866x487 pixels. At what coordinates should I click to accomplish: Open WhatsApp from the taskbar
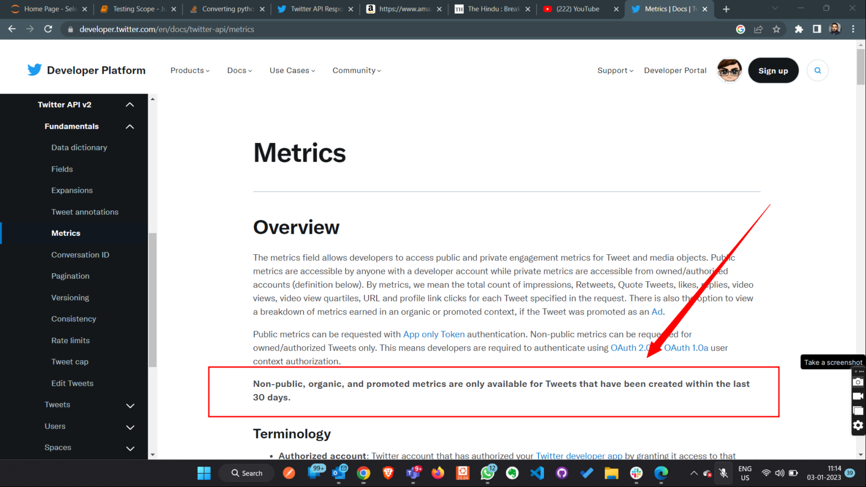pyautogui.click(x=487, y=473)
